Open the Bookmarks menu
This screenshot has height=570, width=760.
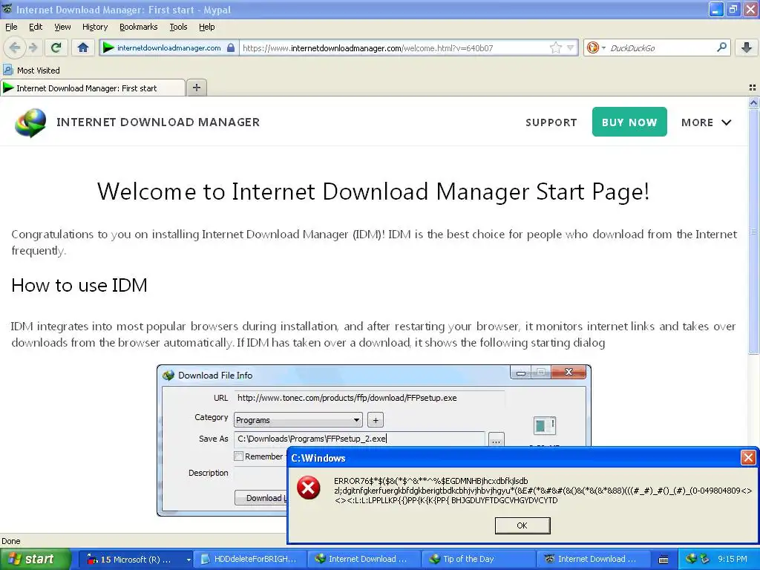tap(138, 27)
